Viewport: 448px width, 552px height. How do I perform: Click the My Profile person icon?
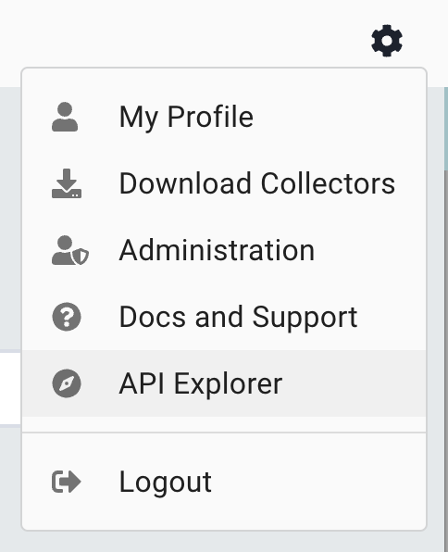pyautogui.click(x=65, y=117)
